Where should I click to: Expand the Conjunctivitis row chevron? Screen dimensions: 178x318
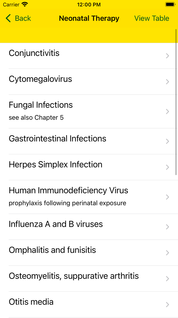(167, 56)
